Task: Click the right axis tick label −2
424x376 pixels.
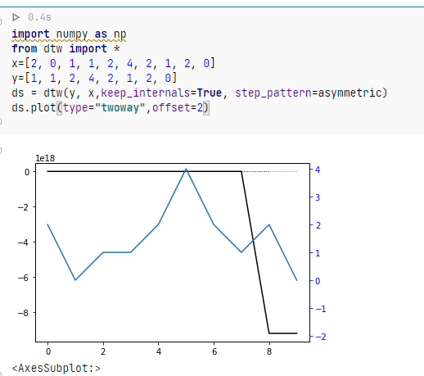Action: pyautogui.click(x=321, y=337)
